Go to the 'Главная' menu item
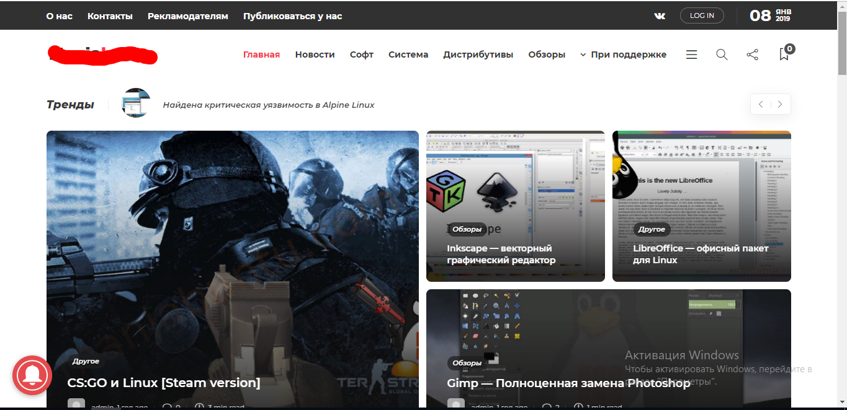The width and height of the screenshot is (847, 410). 261,55
